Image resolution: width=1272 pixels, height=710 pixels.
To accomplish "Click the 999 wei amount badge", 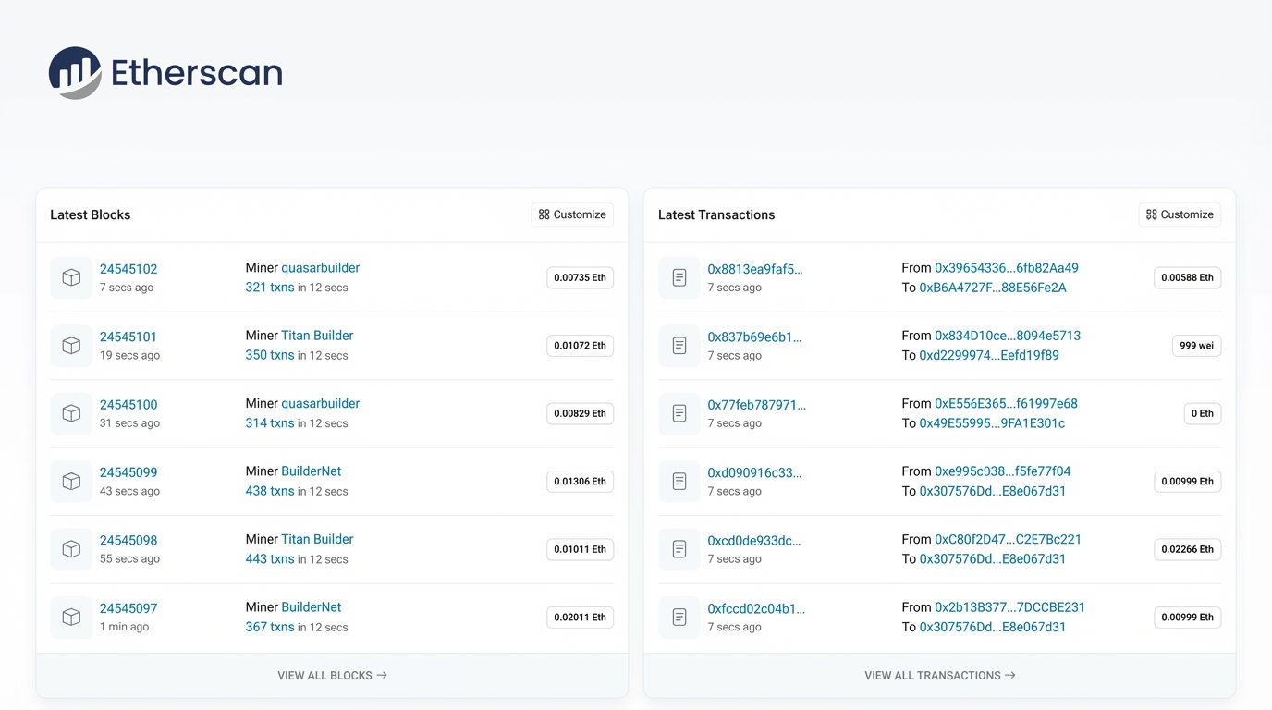I will click(1196, 346).
